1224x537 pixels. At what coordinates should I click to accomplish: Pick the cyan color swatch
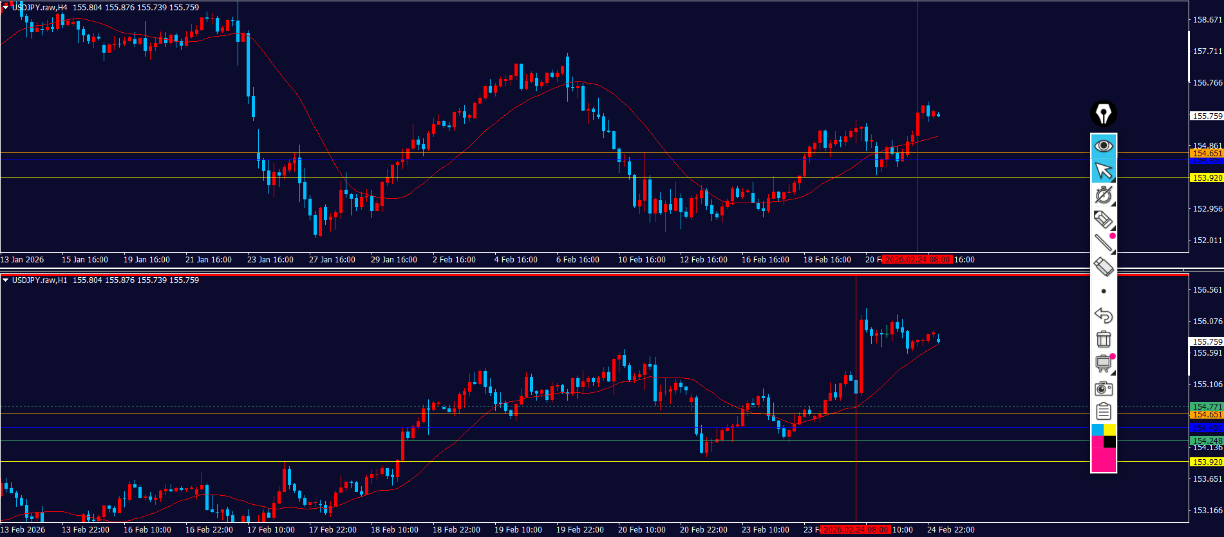click(1097, 430)
